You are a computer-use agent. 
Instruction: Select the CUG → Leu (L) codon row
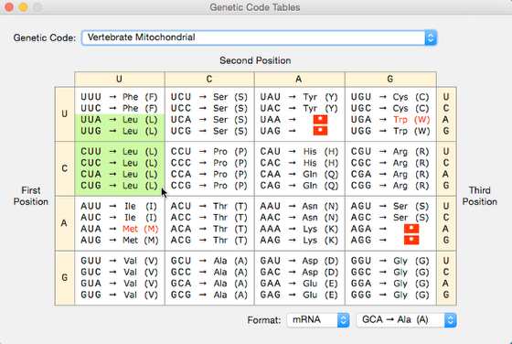click(120, 186)
